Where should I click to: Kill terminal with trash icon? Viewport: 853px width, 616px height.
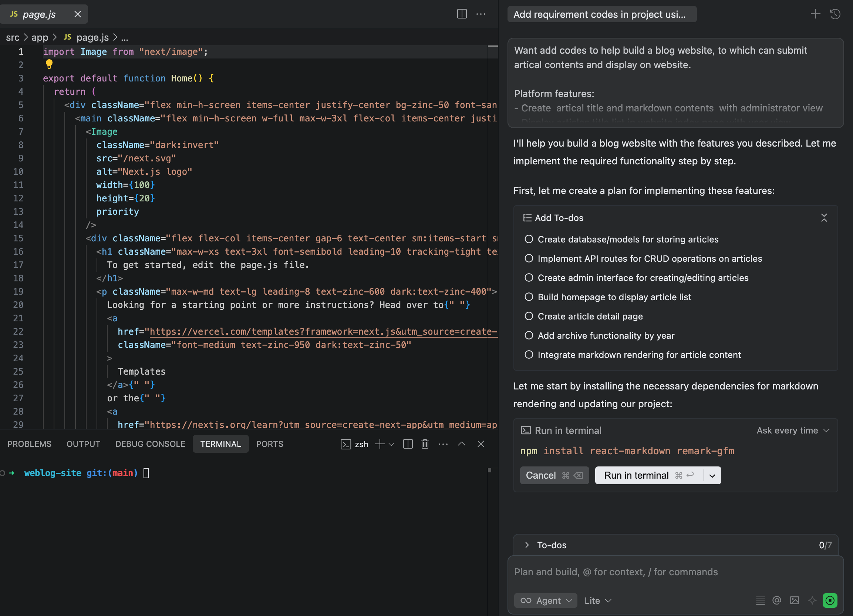click(425, 444)
